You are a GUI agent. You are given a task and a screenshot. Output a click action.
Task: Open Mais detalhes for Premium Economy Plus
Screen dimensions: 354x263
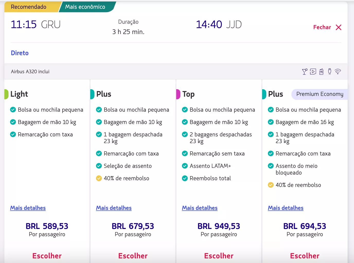pos(286,208)
